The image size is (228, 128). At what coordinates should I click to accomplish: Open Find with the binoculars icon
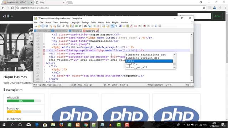tap(85, 26)
